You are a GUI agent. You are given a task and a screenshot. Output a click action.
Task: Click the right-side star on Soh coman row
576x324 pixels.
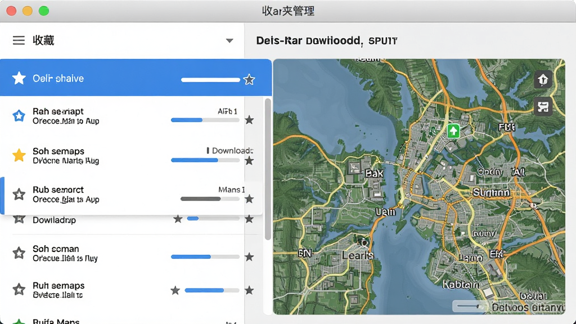pyautogui.click(x=249, y=256)
